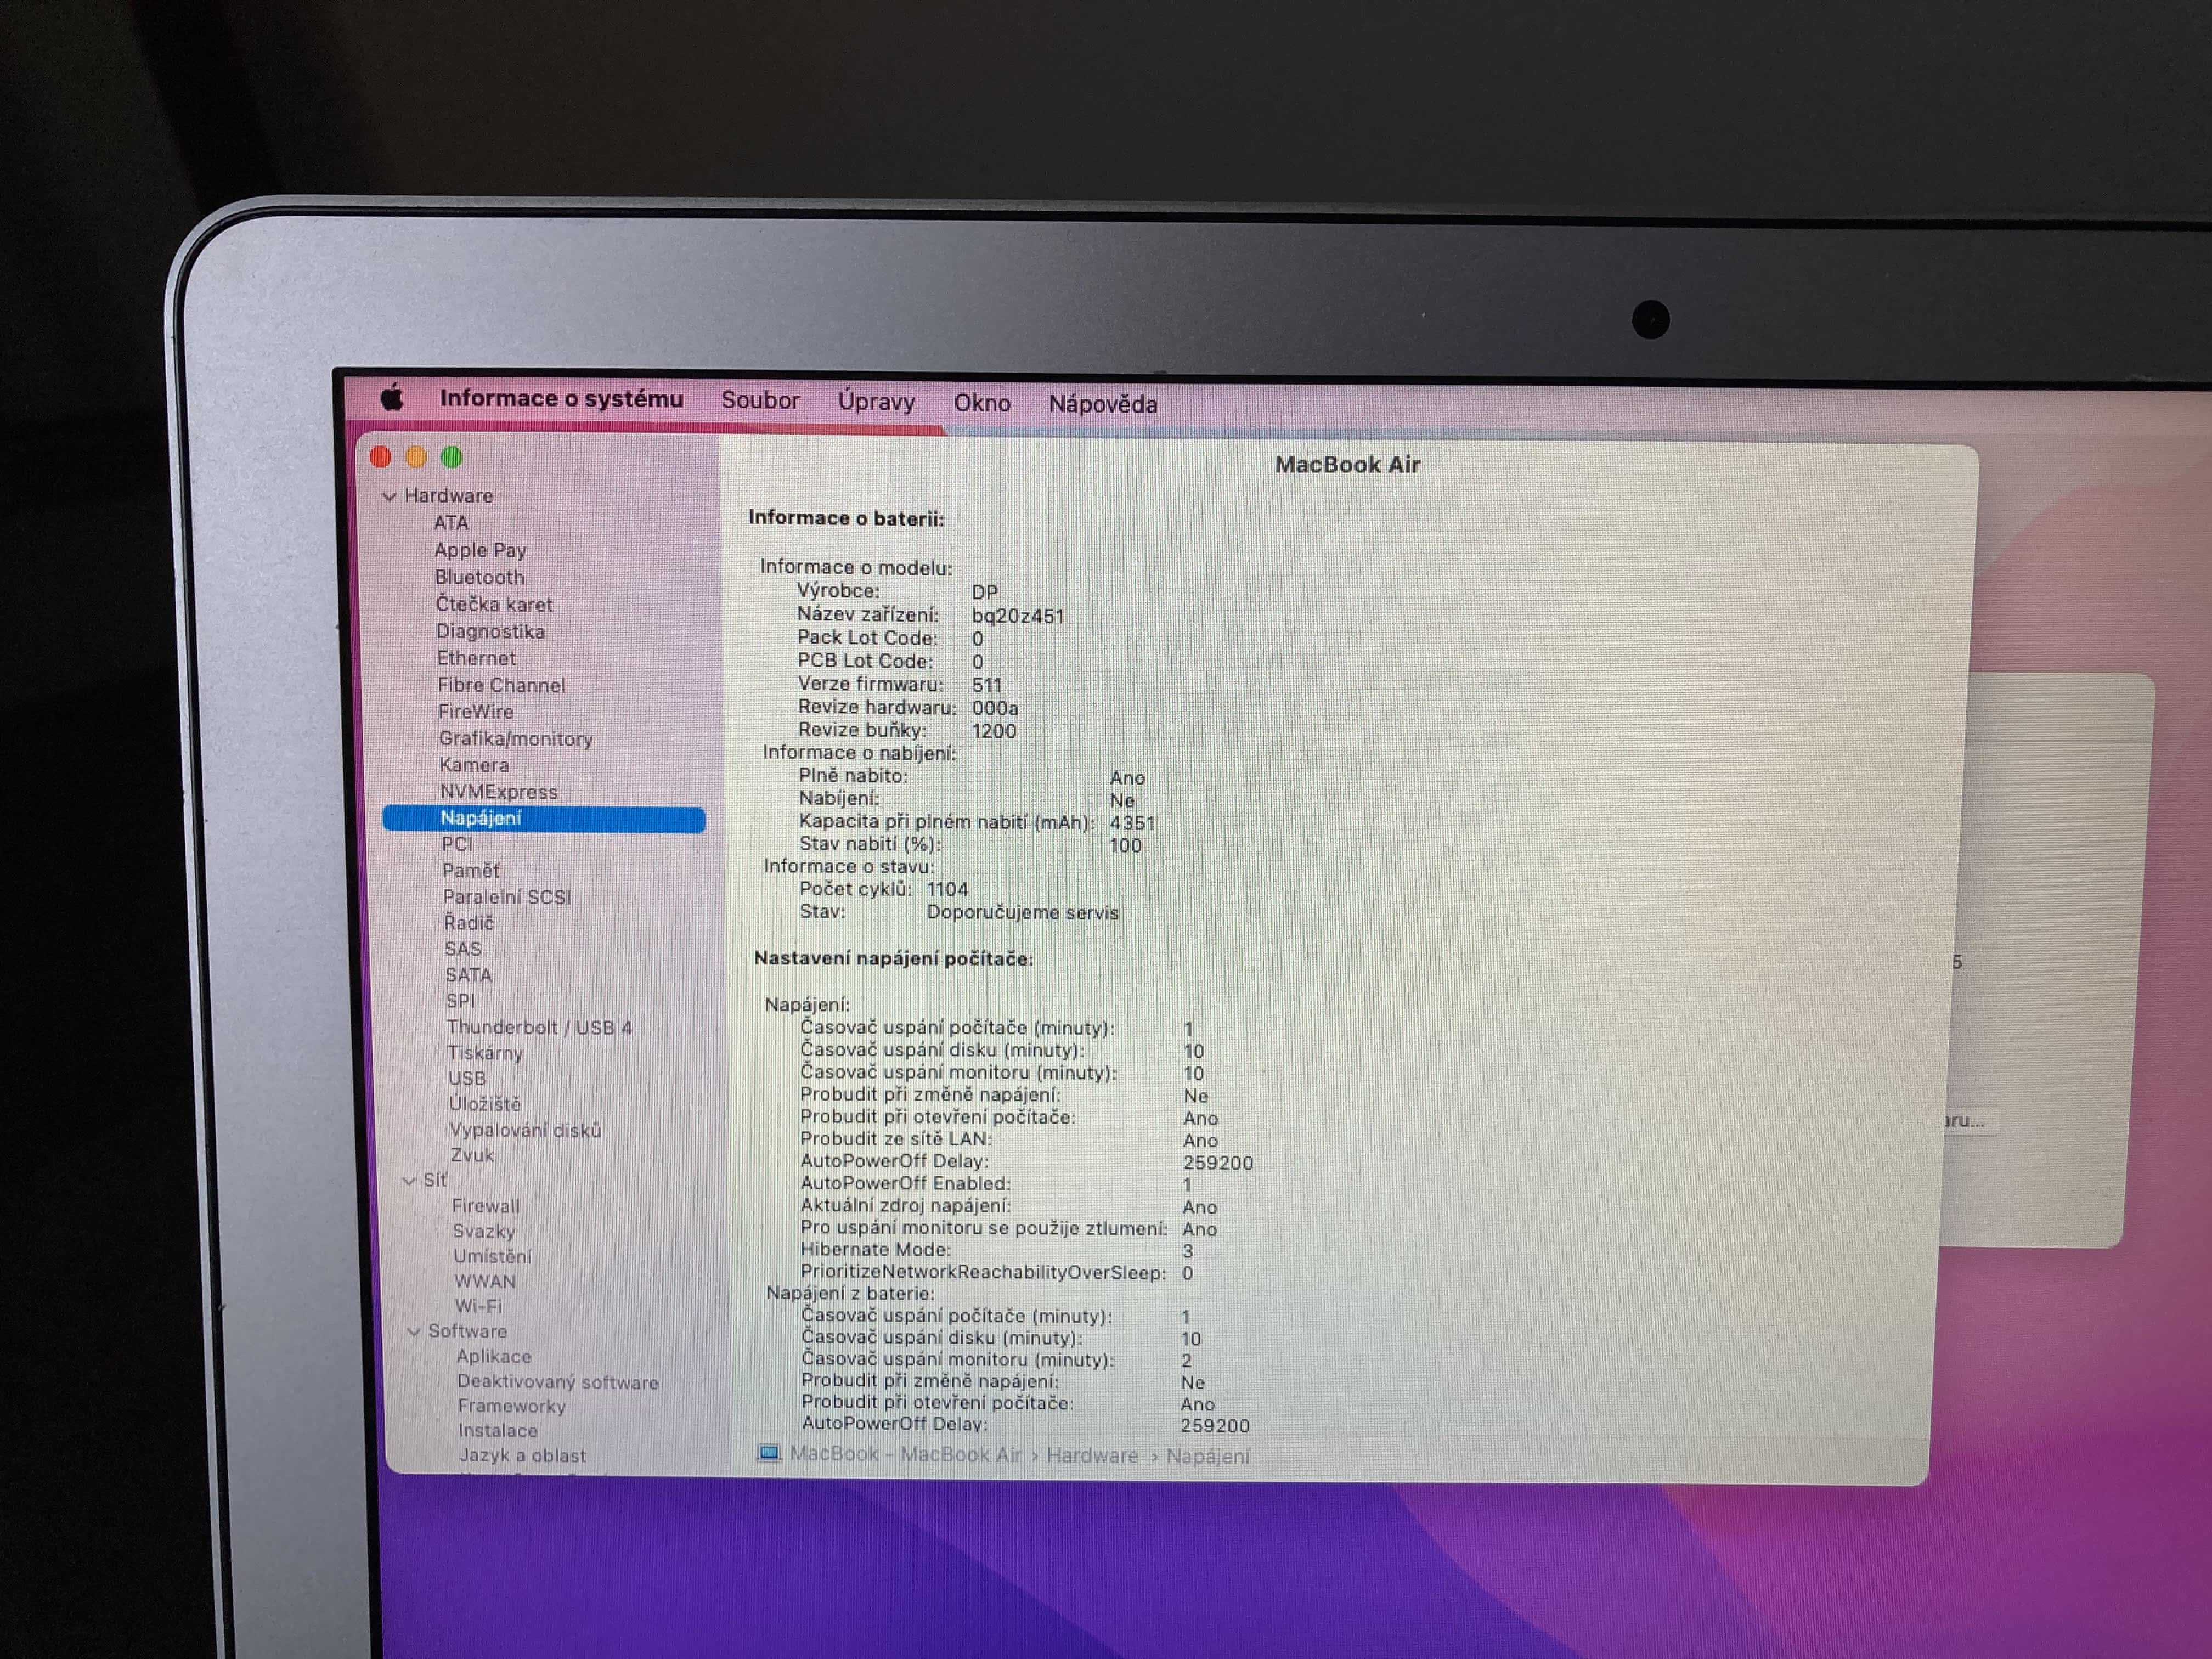Open the Apple menu icon
Image resolution: width=2212 pixels, height=1659 pixels.
(392, 398)
